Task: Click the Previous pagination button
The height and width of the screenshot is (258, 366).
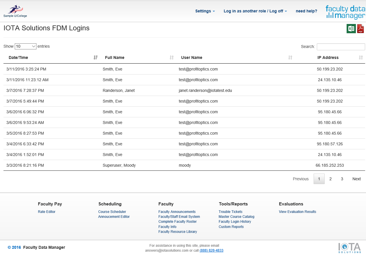Action: (x=301, y=179)
